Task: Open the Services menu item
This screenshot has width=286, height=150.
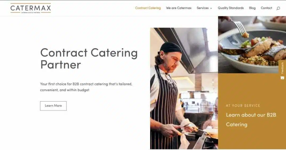Action: pos(203,8)
